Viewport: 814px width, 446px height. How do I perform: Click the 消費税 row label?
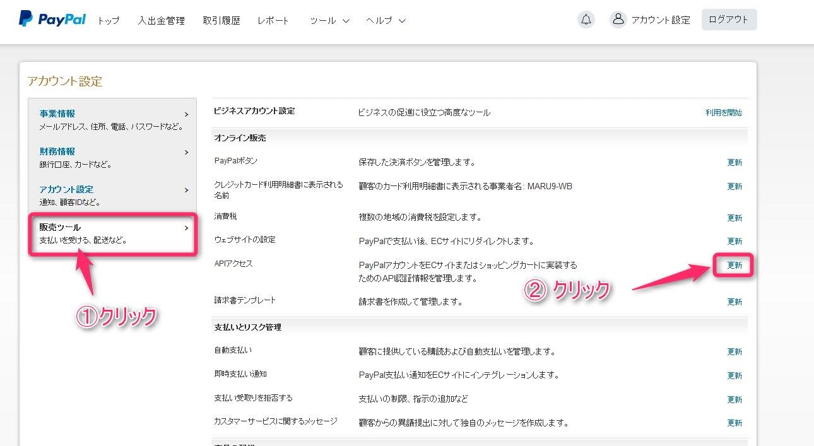(x=225, y=216)
